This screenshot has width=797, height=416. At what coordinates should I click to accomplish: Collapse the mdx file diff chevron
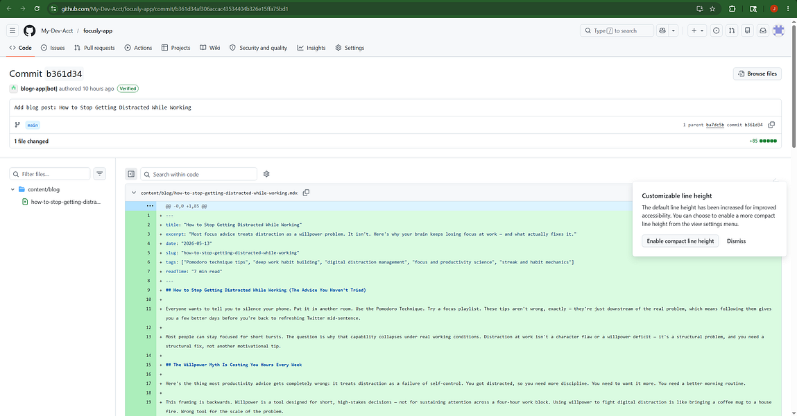click(x=134, y=193)
